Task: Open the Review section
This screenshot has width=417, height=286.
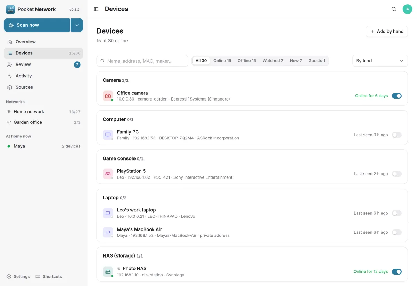Action: (43, 64)
